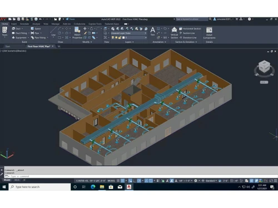Click the Undo arrow in quick access toolbar

tap(41, 19)
